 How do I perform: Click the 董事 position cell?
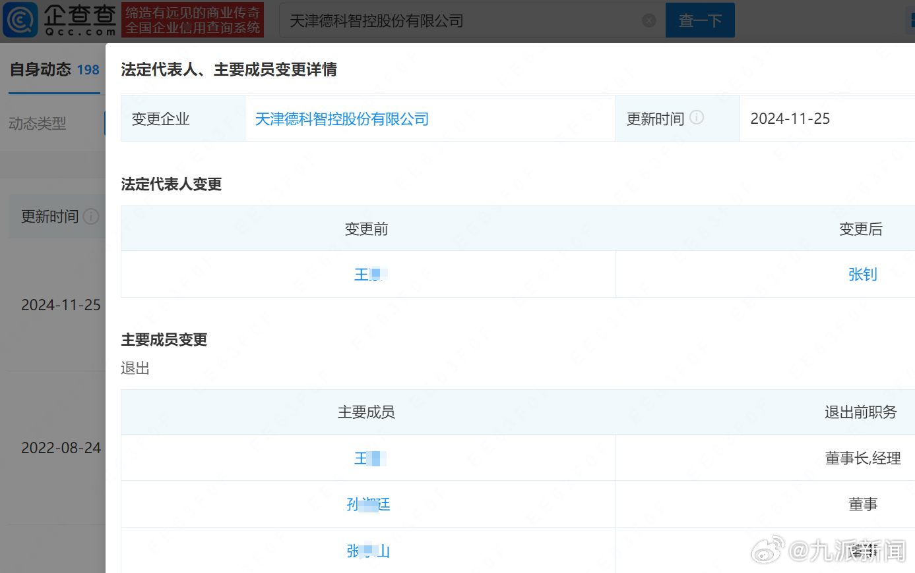tap(863, 505)
